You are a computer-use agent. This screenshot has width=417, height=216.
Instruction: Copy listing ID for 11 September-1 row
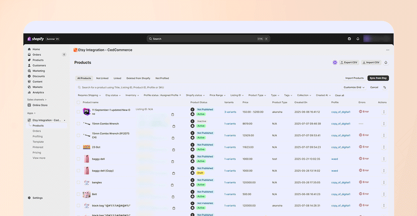[173, 115]
